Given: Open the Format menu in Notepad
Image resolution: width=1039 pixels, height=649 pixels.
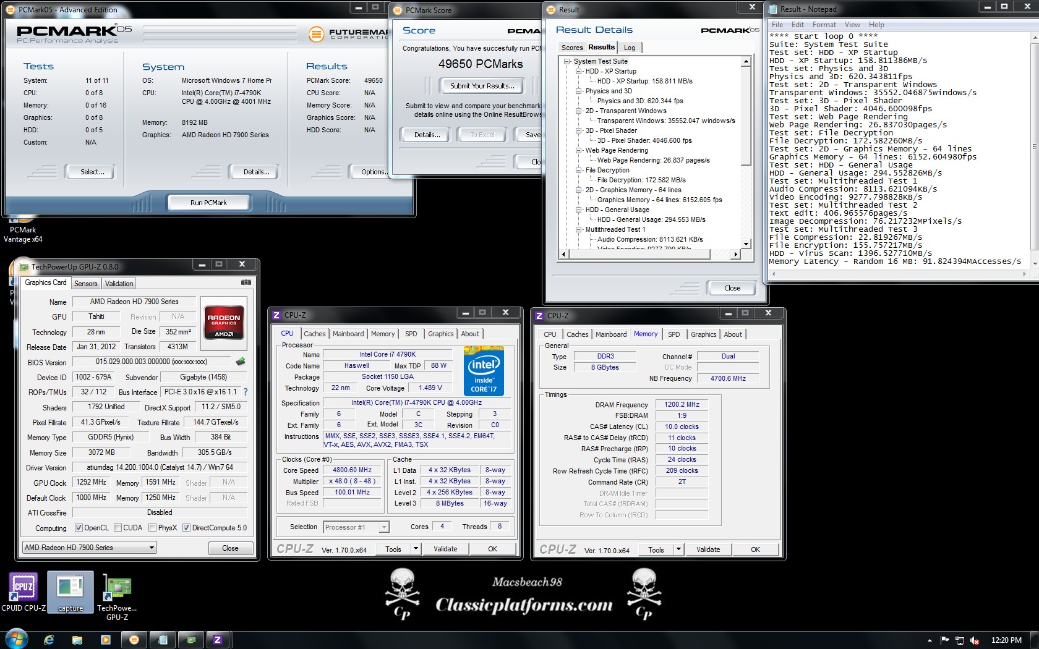Looking at the screenshot, I should 824,25.
